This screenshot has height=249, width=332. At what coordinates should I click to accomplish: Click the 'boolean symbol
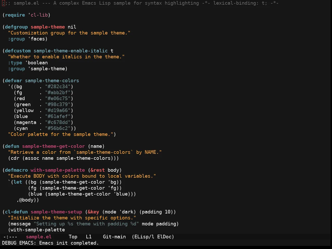(x=36, y=63)
